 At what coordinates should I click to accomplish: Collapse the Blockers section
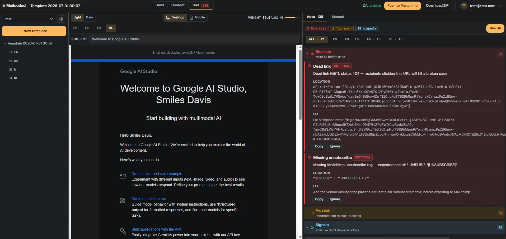pyautogui.click(x=307, y=54)
